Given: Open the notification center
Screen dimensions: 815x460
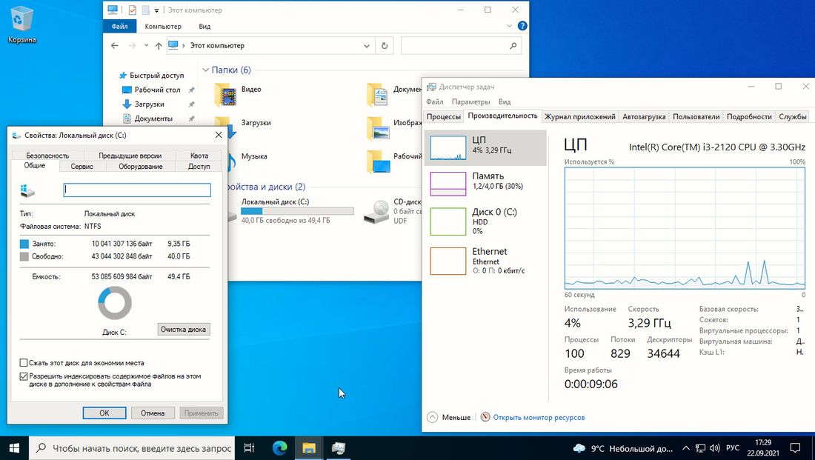Looking at the screenshot, I should [x=795, y=448].
